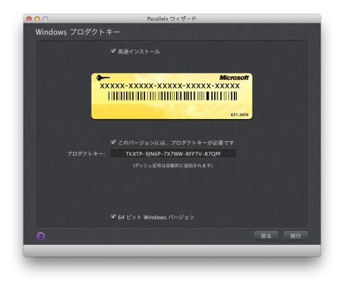
Task: Close the Parallels wizard window
Action: tap(29, 19)
